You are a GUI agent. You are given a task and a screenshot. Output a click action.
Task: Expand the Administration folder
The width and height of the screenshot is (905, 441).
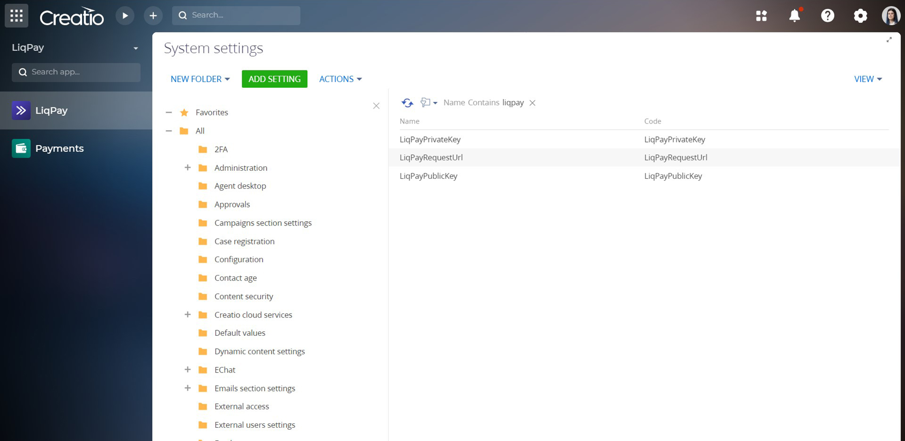tap(188, 167)
